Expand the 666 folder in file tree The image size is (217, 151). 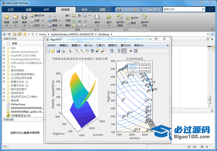click(4, 48)
